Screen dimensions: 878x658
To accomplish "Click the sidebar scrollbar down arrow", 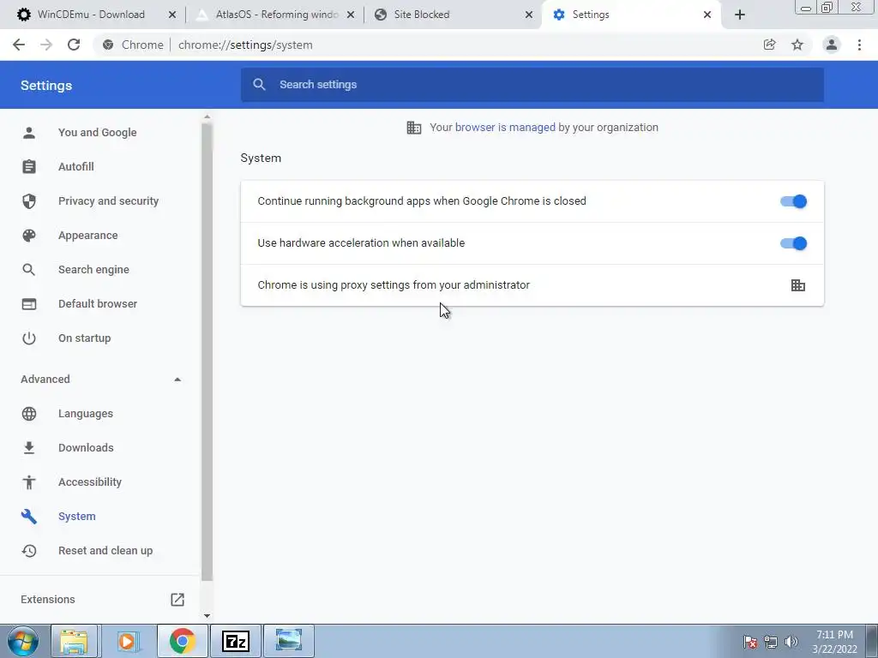I will pos(207,616).
